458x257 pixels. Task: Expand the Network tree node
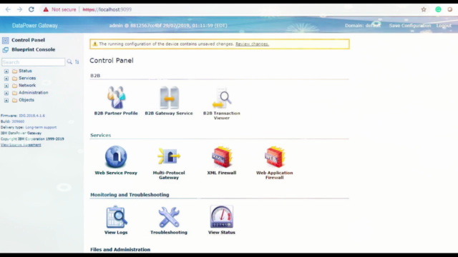point(6,86)
